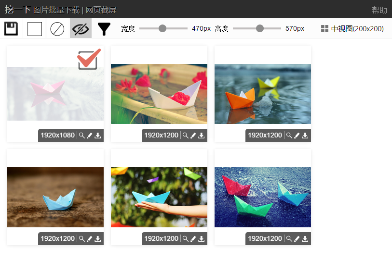Select the hand holding blue boat thumbnail
The width and height of the screenshot is (392, 260).
[159, 197]
